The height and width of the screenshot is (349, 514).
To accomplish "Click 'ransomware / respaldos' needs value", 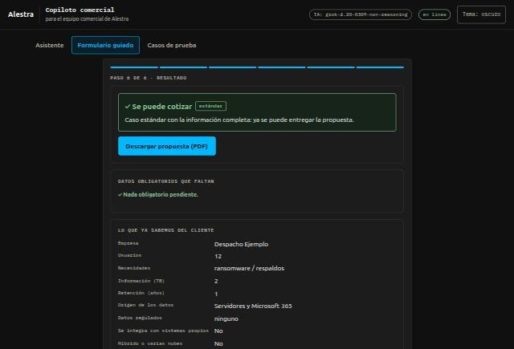I will point(249,269).
